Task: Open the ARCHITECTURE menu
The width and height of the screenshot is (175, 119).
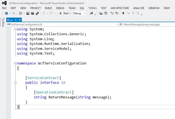Action: [x=120, y=8]
